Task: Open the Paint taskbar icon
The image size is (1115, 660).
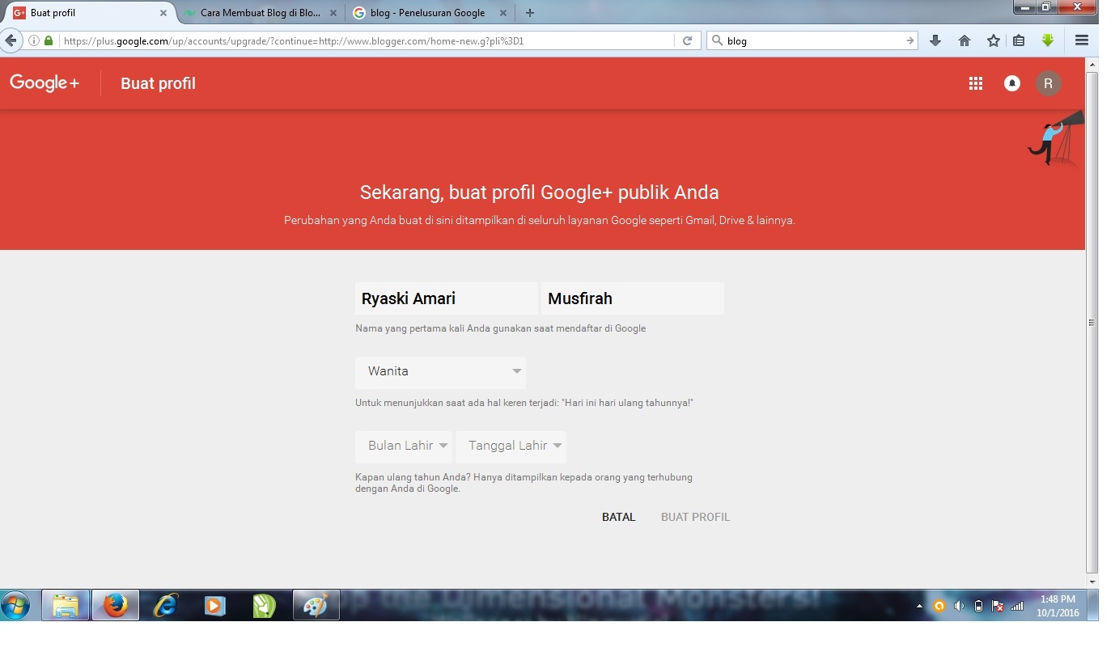Action: click(316, 605)
